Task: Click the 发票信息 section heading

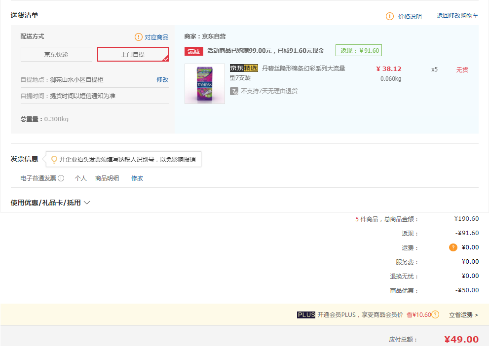Action: tap(24, 159)
